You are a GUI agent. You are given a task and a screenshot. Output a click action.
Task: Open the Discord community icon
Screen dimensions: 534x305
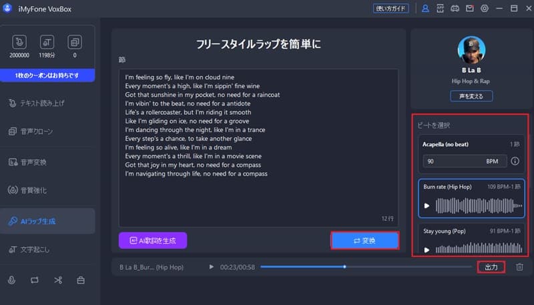(455, 9)
